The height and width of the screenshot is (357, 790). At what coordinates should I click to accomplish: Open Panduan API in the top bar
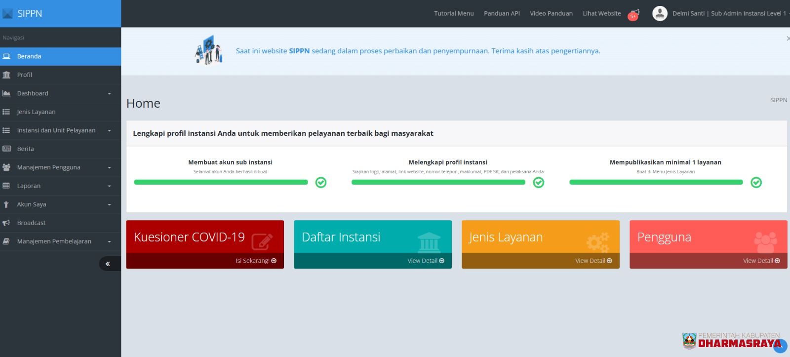click(x=502, y=13)
